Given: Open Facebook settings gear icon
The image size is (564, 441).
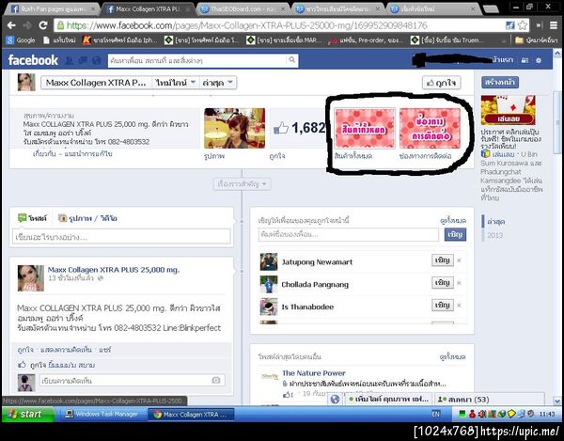Looking at the screenshot, I should (539, 60).
